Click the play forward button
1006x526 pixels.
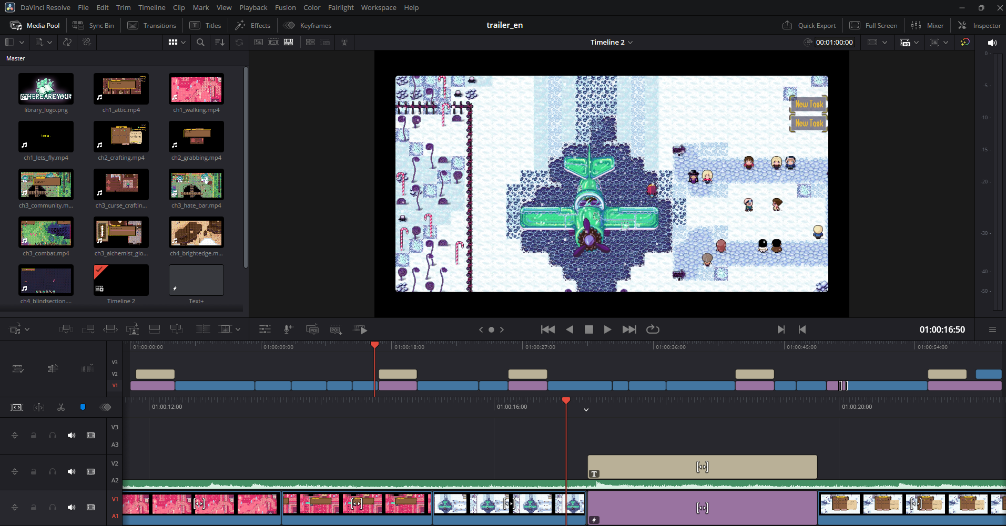click(x=607, y=329)
